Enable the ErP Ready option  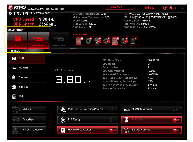pos(88,120)
